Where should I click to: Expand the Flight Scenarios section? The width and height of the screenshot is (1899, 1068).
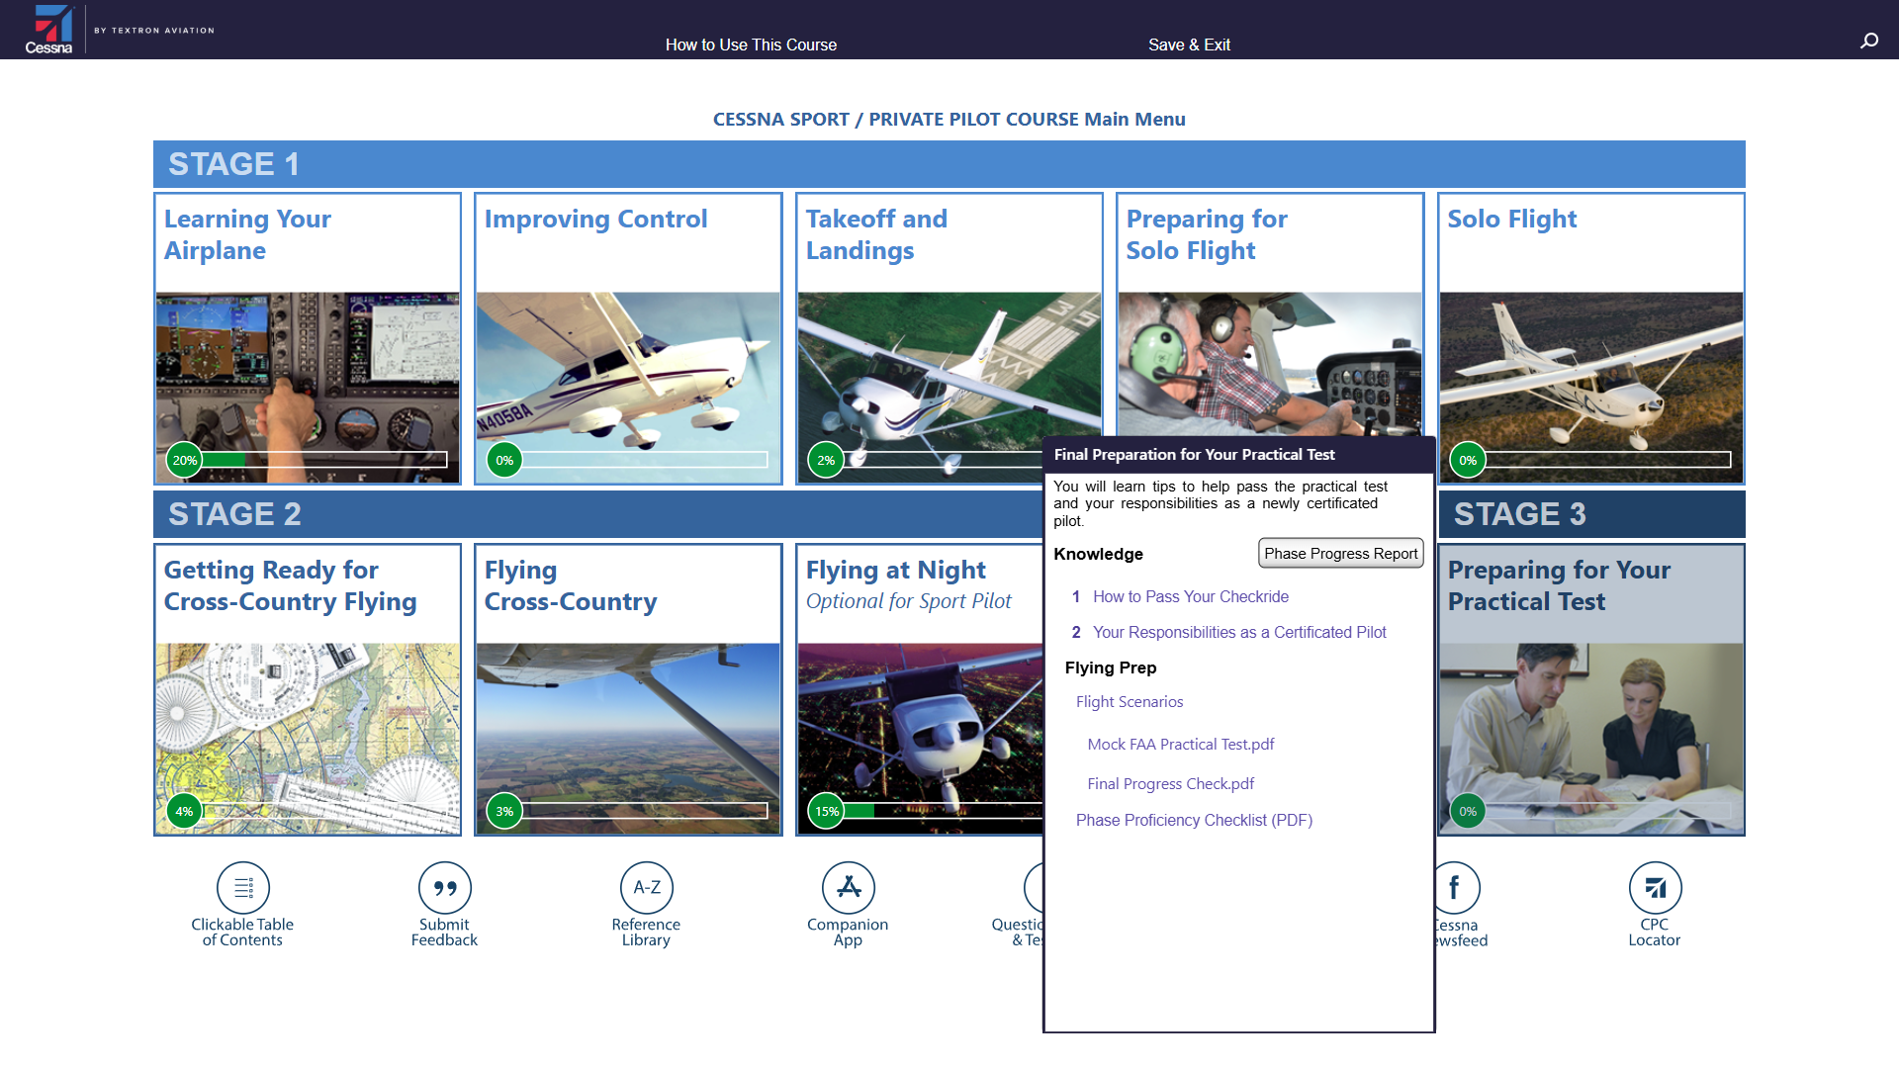[x=1129, y=701]
